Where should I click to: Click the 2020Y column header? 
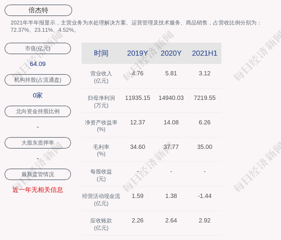click(x=171, y=53)
